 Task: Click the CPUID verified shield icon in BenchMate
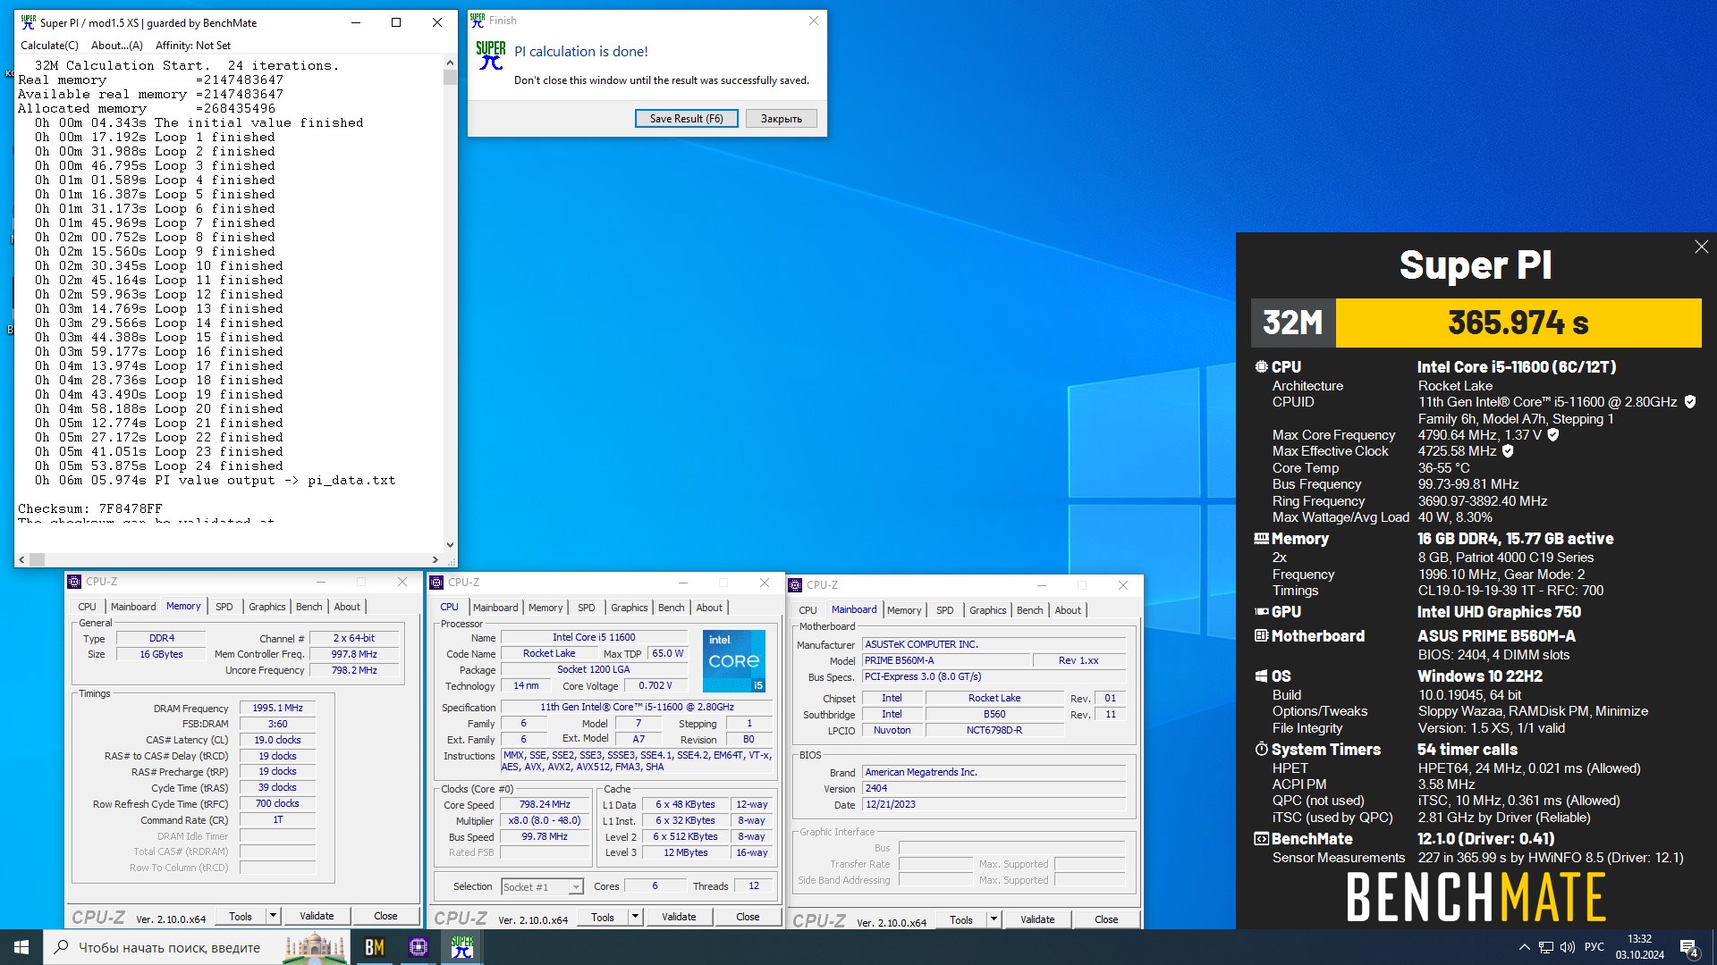(x=1689, y=402)
